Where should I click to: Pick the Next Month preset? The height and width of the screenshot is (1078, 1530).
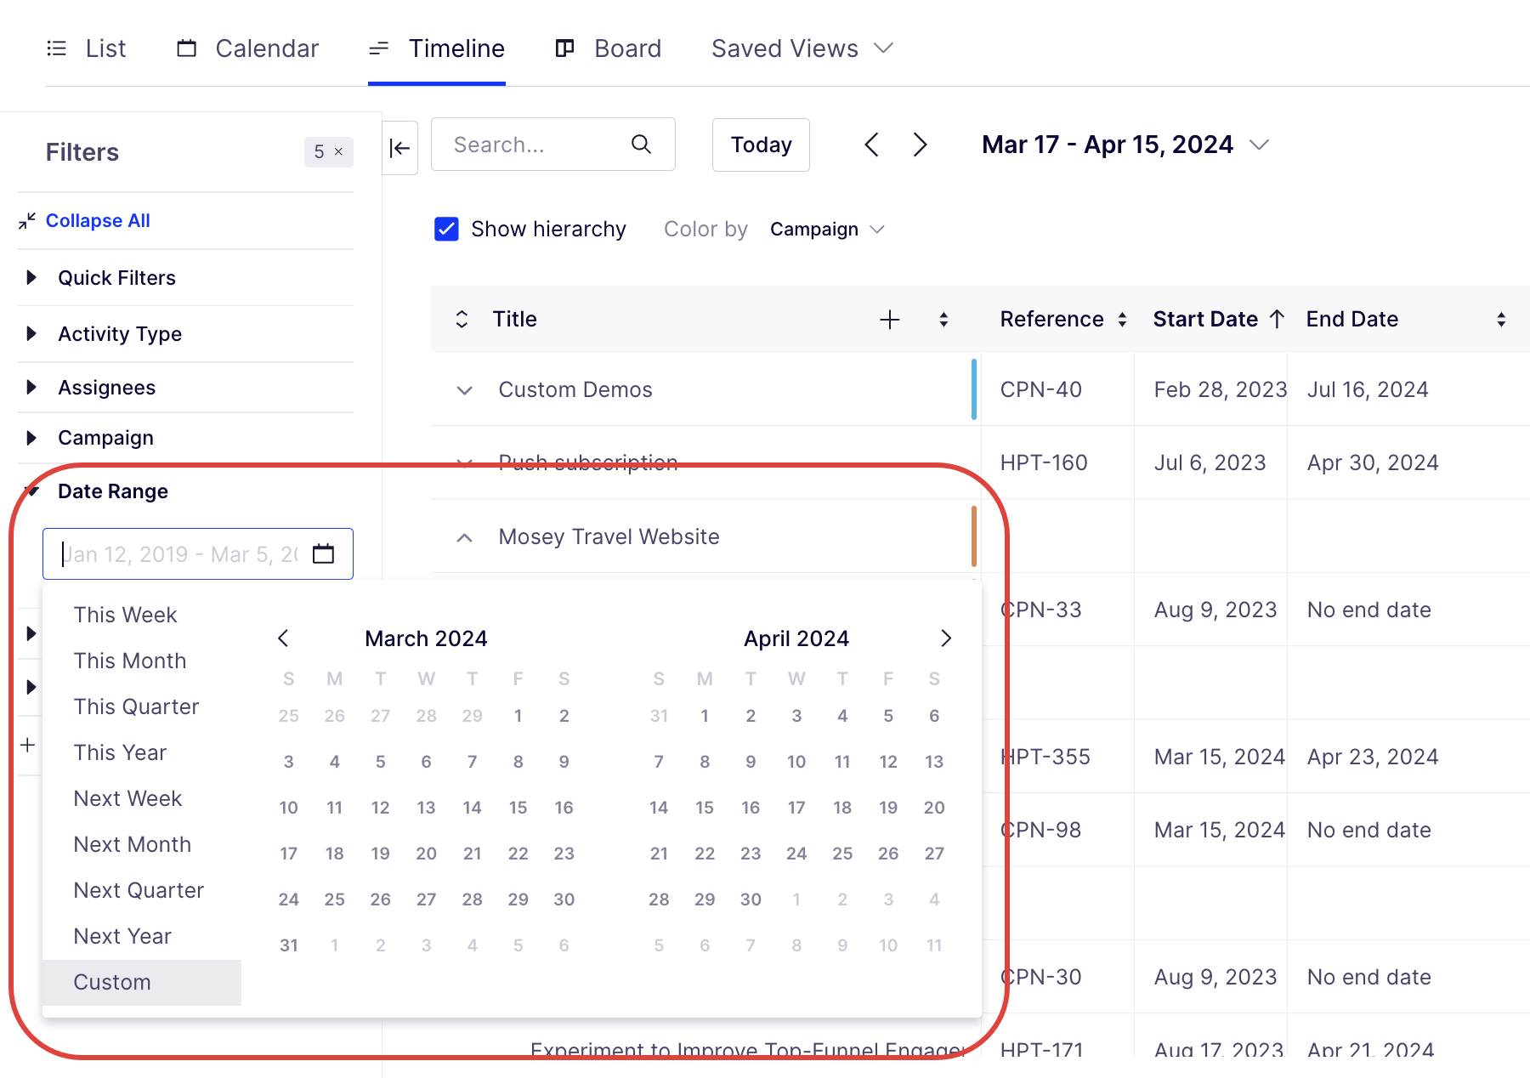(x=132, y=844)
